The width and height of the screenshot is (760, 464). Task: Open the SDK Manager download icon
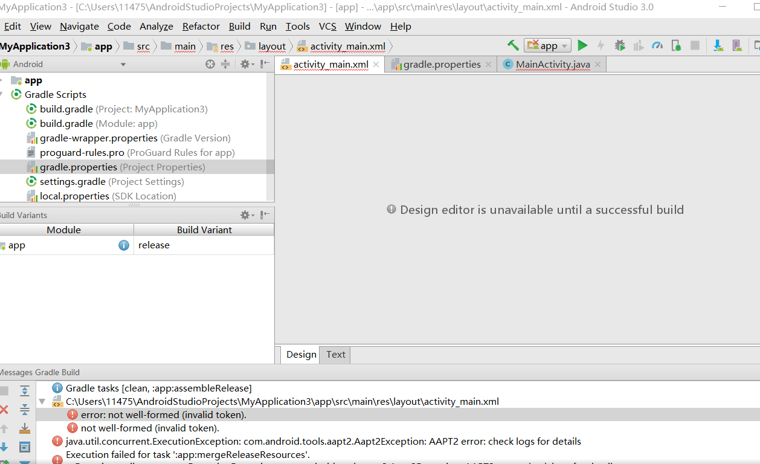(x=718, y=45)
